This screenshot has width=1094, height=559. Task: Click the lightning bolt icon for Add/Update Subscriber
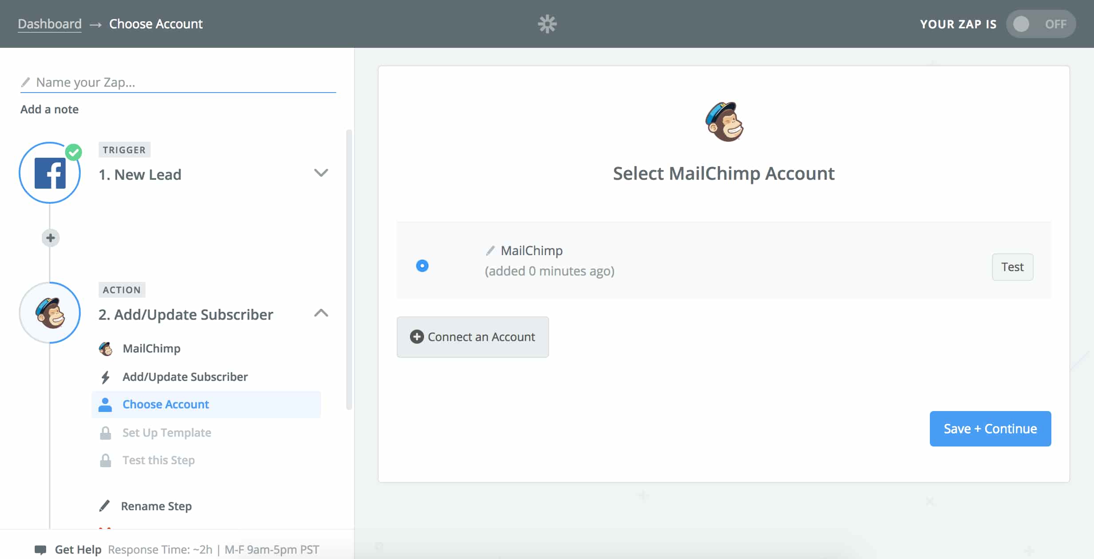[x=105, y=377]
